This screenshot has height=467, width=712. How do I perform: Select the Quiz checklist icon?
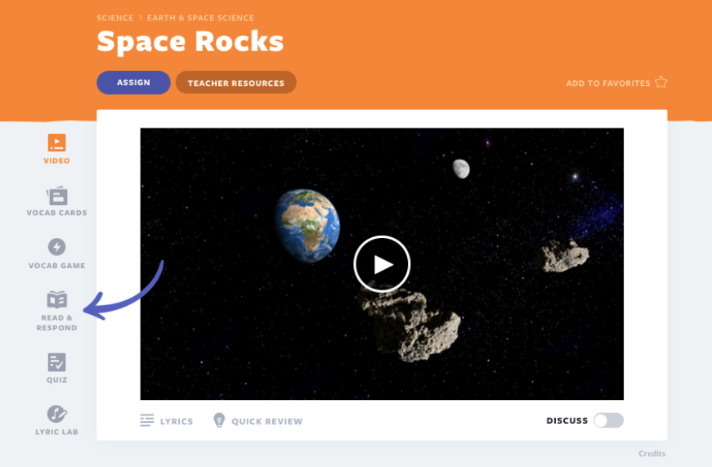[56, 362]
